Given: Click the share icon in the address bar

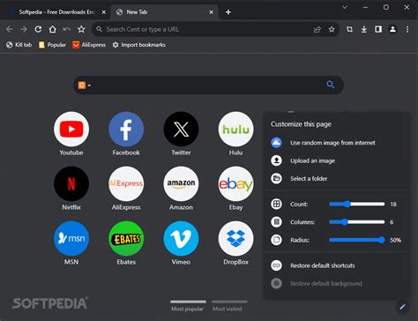Looking at the screenshot, I should click(317, 29).
